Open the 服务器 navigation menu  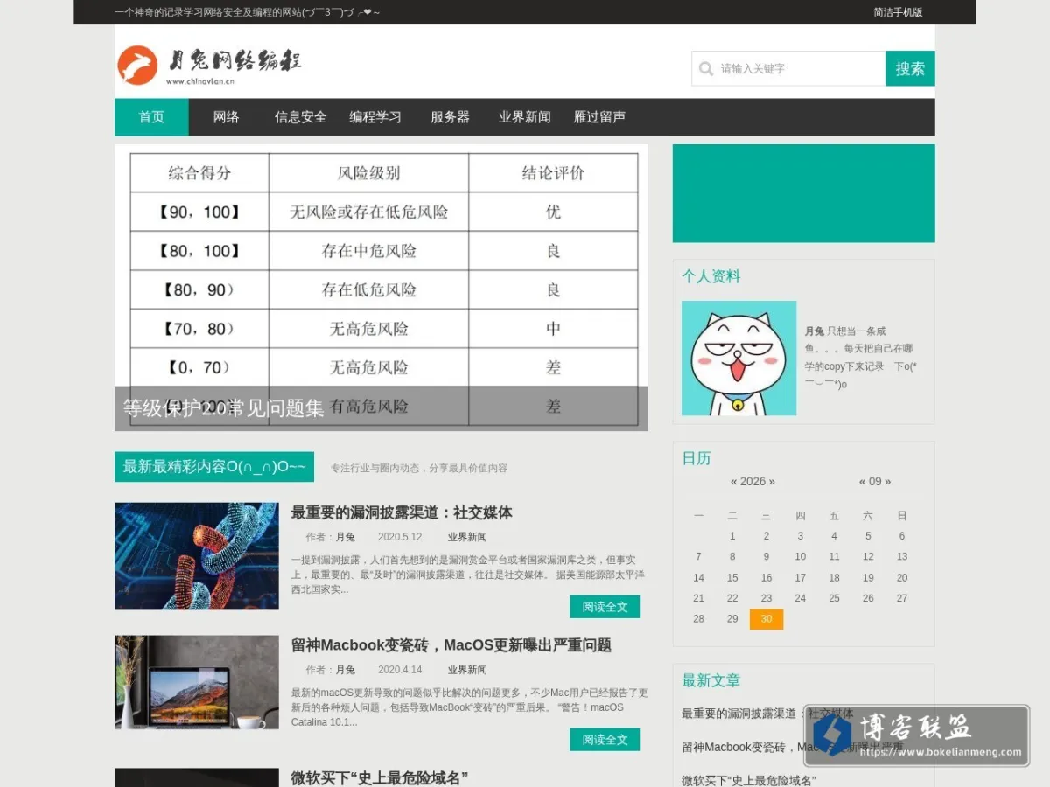[x=450, y=116]
